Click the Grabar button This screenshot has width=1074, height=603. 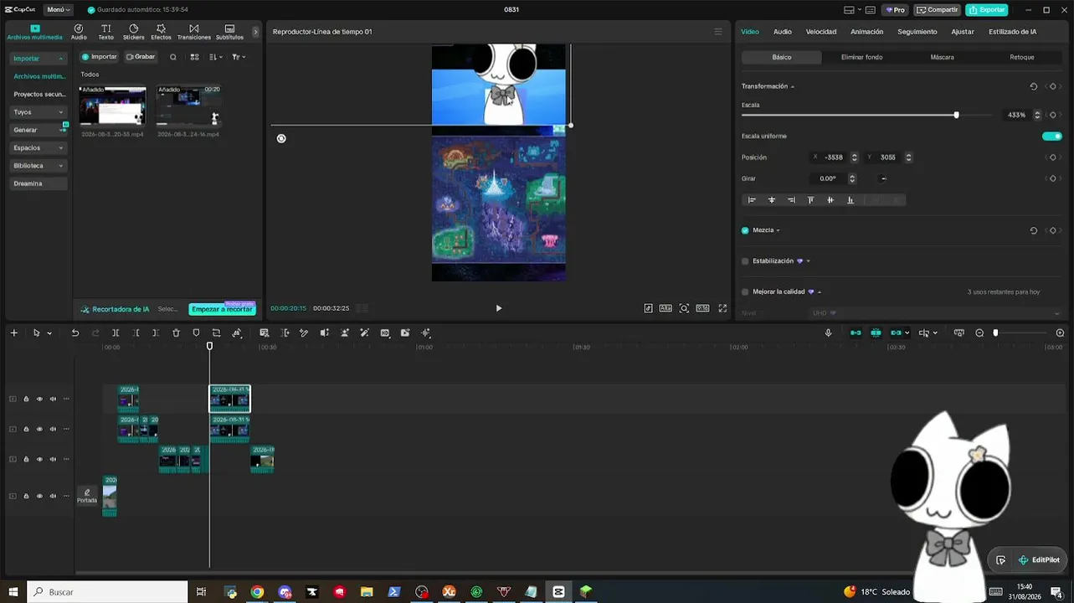coord(141,57)
